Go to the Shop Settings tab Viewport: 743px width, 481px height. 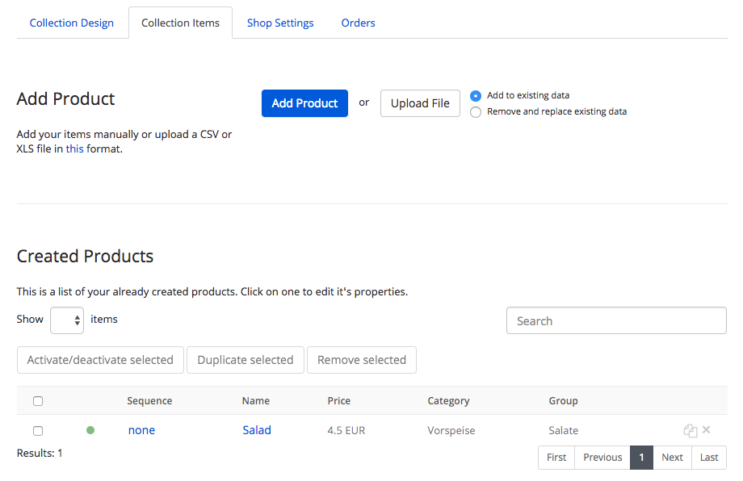coord(280,23)
